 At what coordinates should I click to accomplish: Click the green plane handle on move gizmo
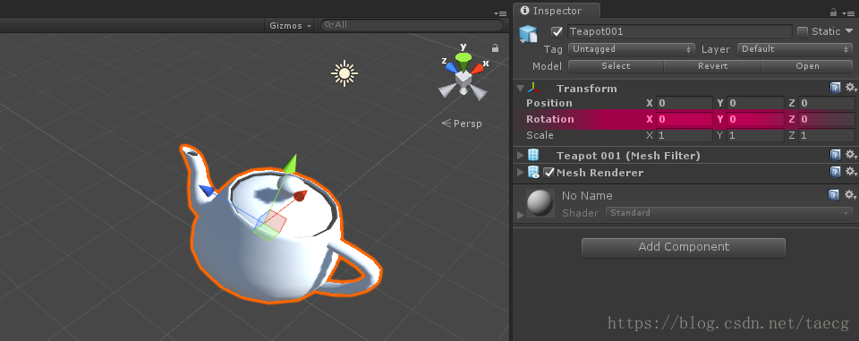pos(266,233)
